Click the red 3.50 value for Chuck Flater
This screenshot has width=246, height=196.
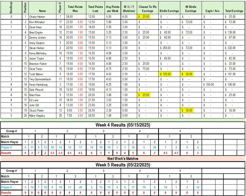tap(80, 111)
